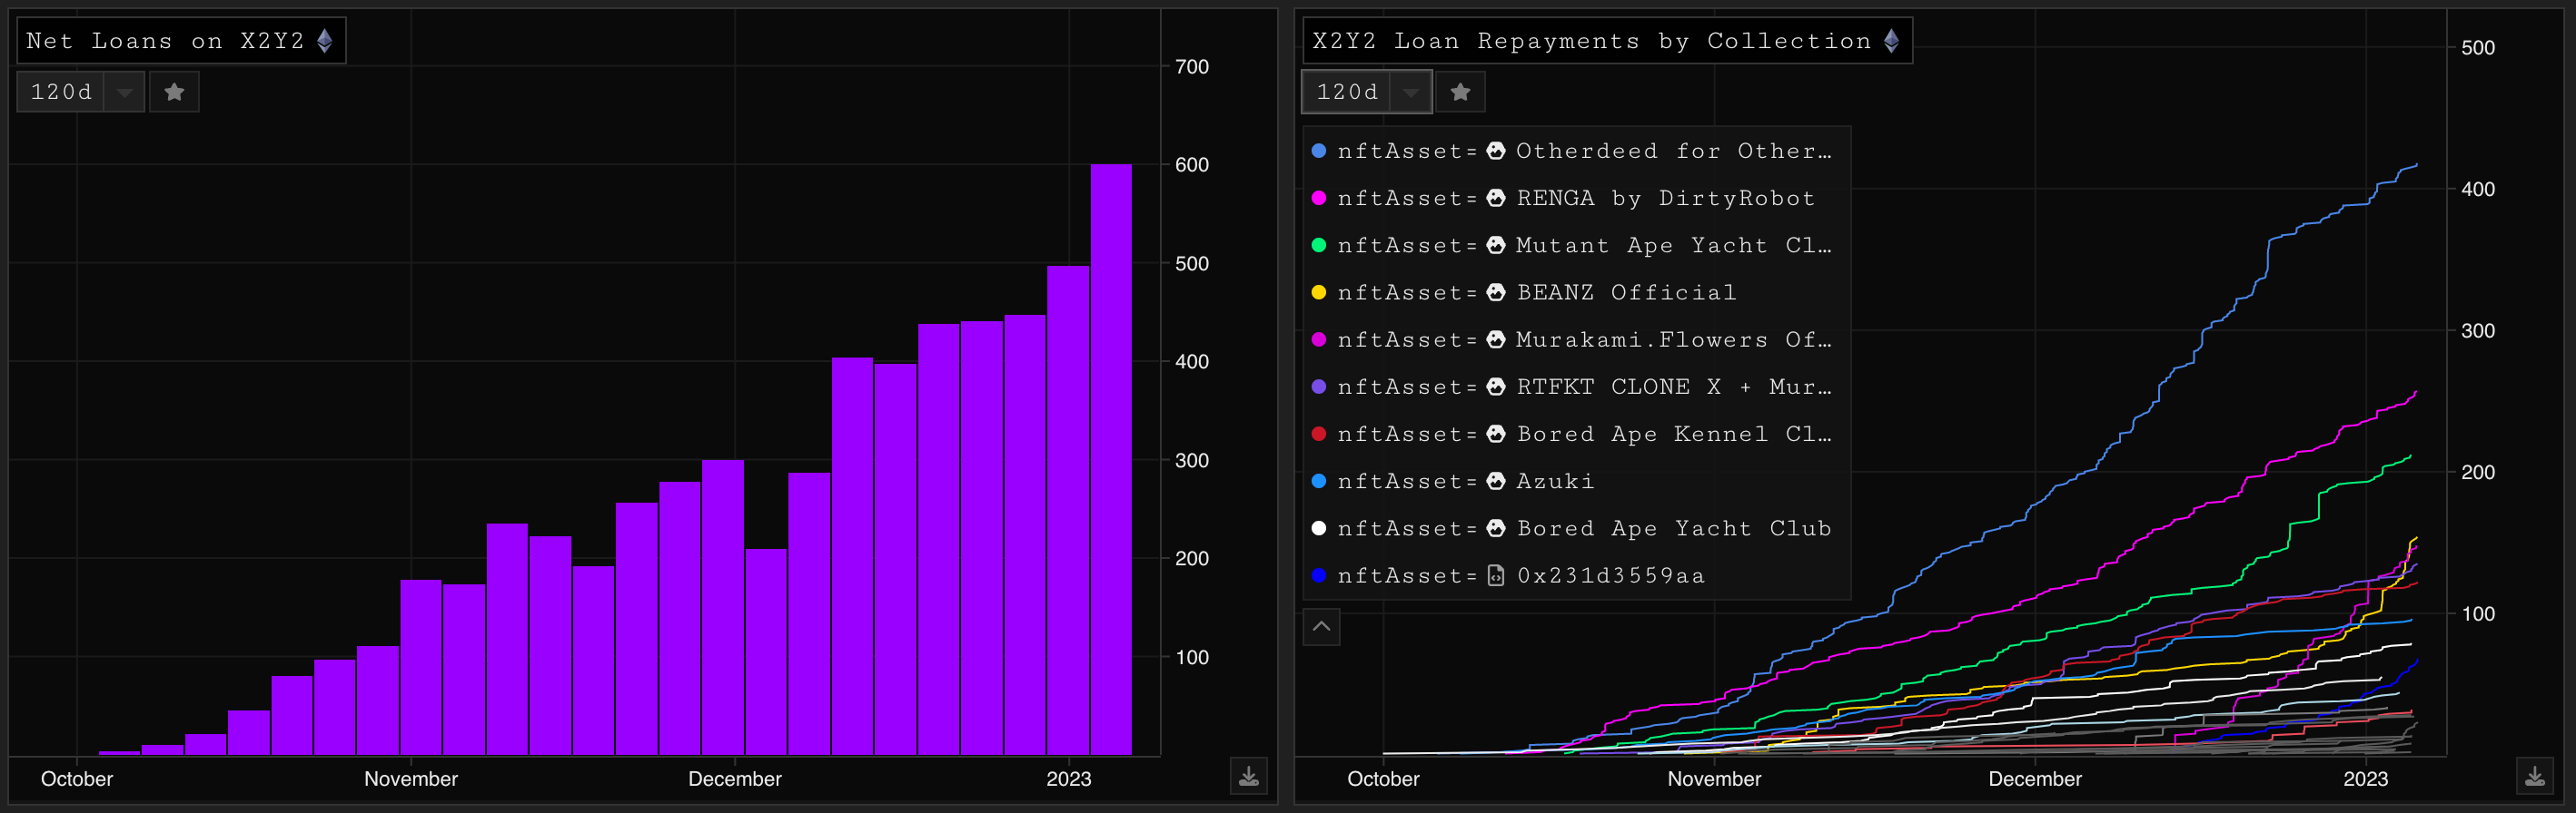
Task: Click the 700 value on Net Loans y-axis
Action: point(1192,67)
